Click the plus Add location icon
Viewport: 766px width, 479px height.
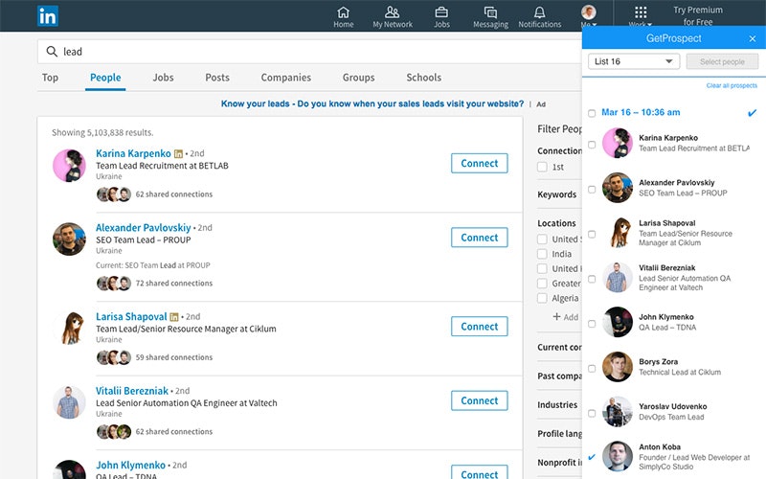click(x=556, y=317)
